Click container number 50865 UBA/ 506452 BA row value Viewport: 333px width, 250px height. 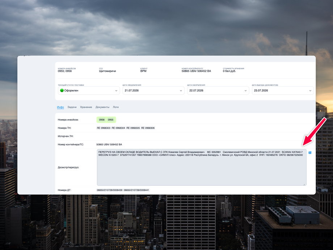click(x=109, y=145)
